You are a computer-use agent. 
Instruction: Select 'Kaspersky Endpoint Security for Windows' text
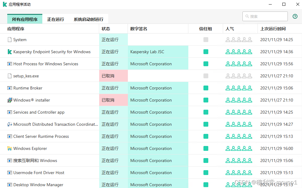[x=52, y=52]
